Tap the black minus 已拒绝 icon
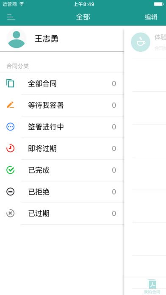Screen dimensions: 166x295 tap(10, 192)
